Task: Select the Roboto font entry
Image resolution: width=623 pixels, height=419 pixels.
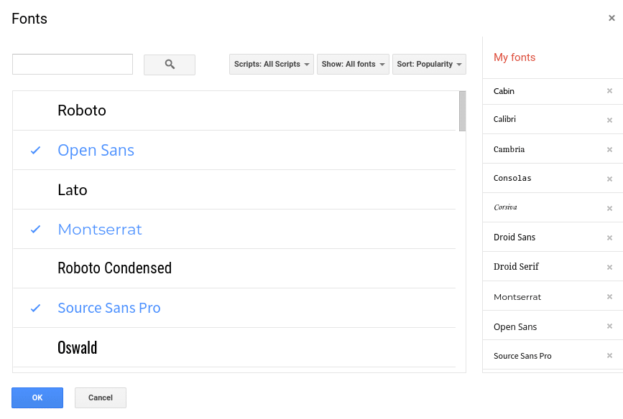Action: tap(234, 110)
